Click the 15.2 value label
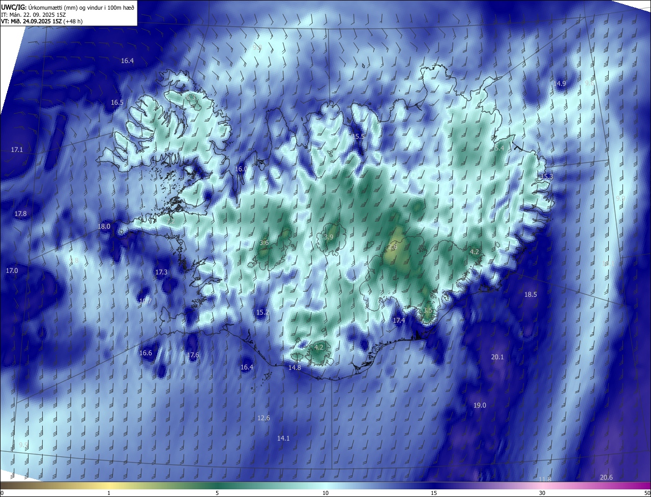 [x=262, y=312]
